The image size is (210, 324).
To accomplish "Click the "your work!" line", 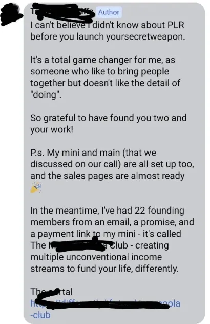I will [52, 129].
